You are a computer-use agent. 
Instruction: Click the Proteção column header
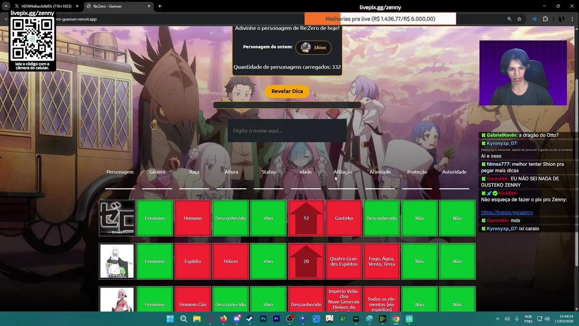point(417,172)
